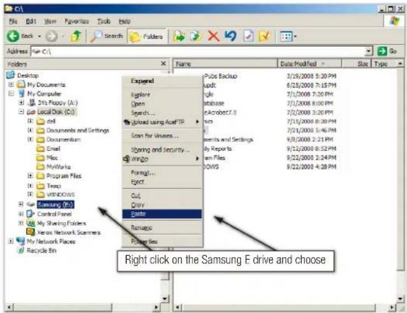
Task: Open Back button history dropdown arrow
Action: point(40,36)
